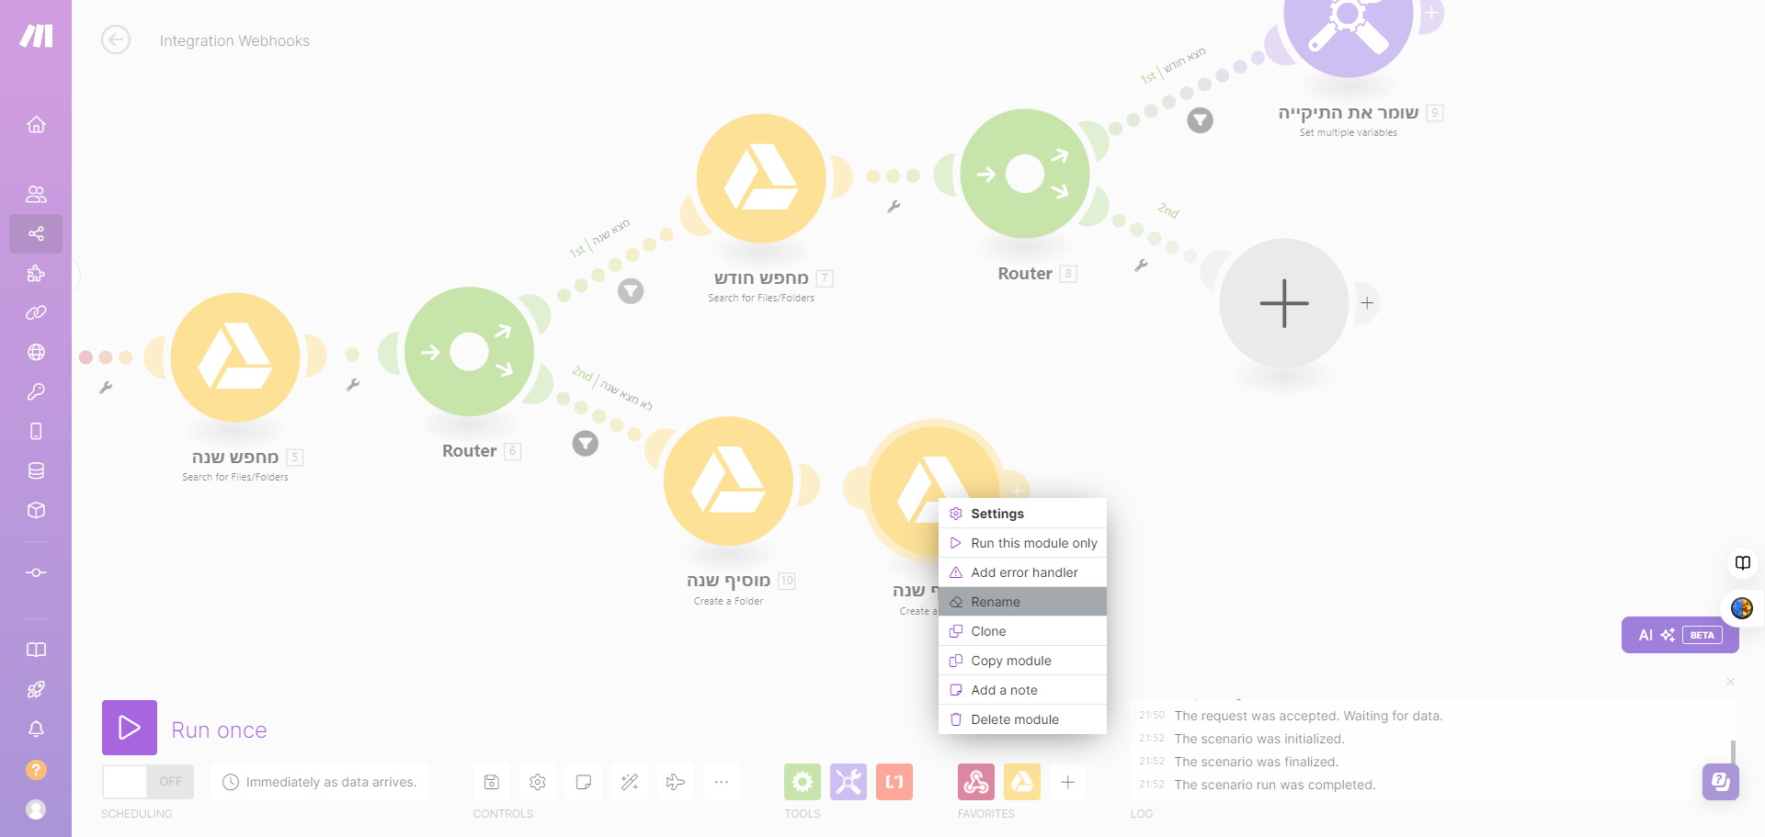The image size is (1765, 837).
Task: Choose Run this module only
Action: point(1022,543)
